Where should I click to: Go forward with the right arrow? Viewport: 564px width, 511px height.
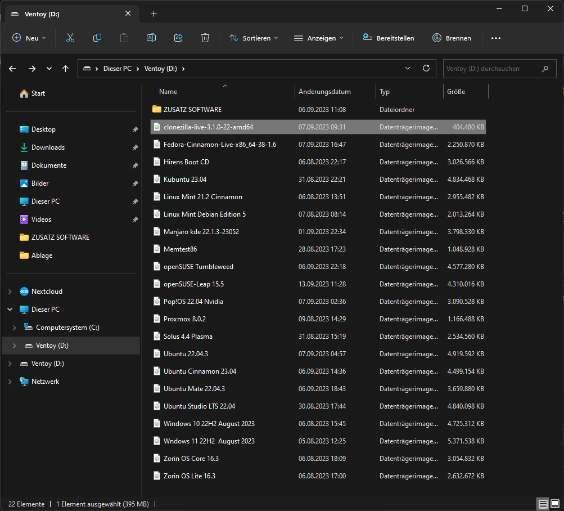32,69
